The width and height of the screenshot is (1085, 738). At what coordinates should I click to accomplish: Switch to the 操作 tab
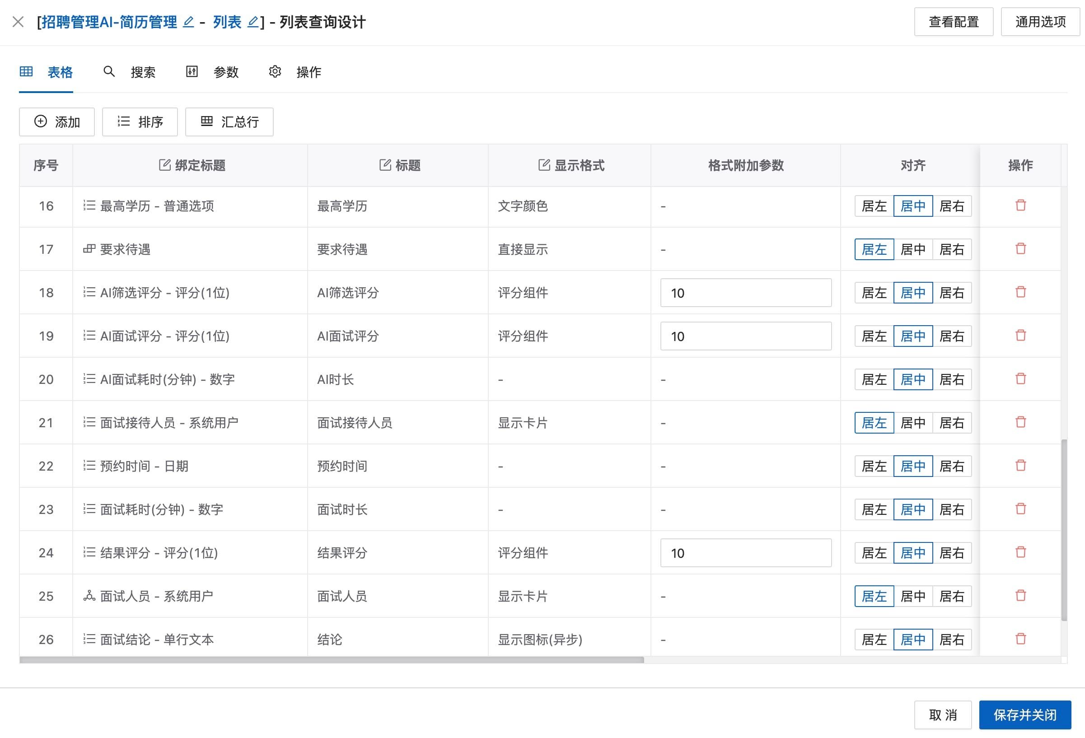point(295,72)
